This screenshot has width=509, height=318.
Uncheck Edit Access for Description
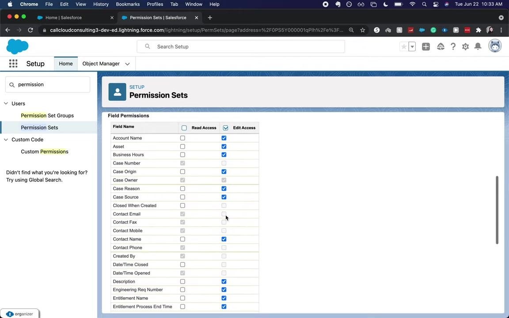(224, 281)
